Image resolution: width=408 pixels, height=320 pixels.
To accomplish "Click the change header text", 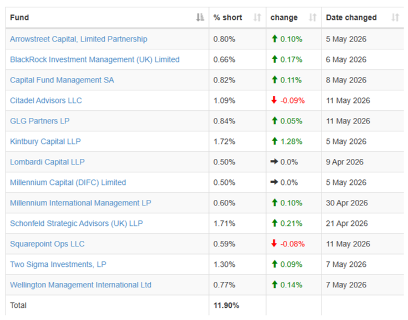I will click(x=284, y=18).
